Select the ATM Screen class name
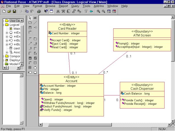Image resolution: width=175 pixels, height=131 pixels. [142, 35]
